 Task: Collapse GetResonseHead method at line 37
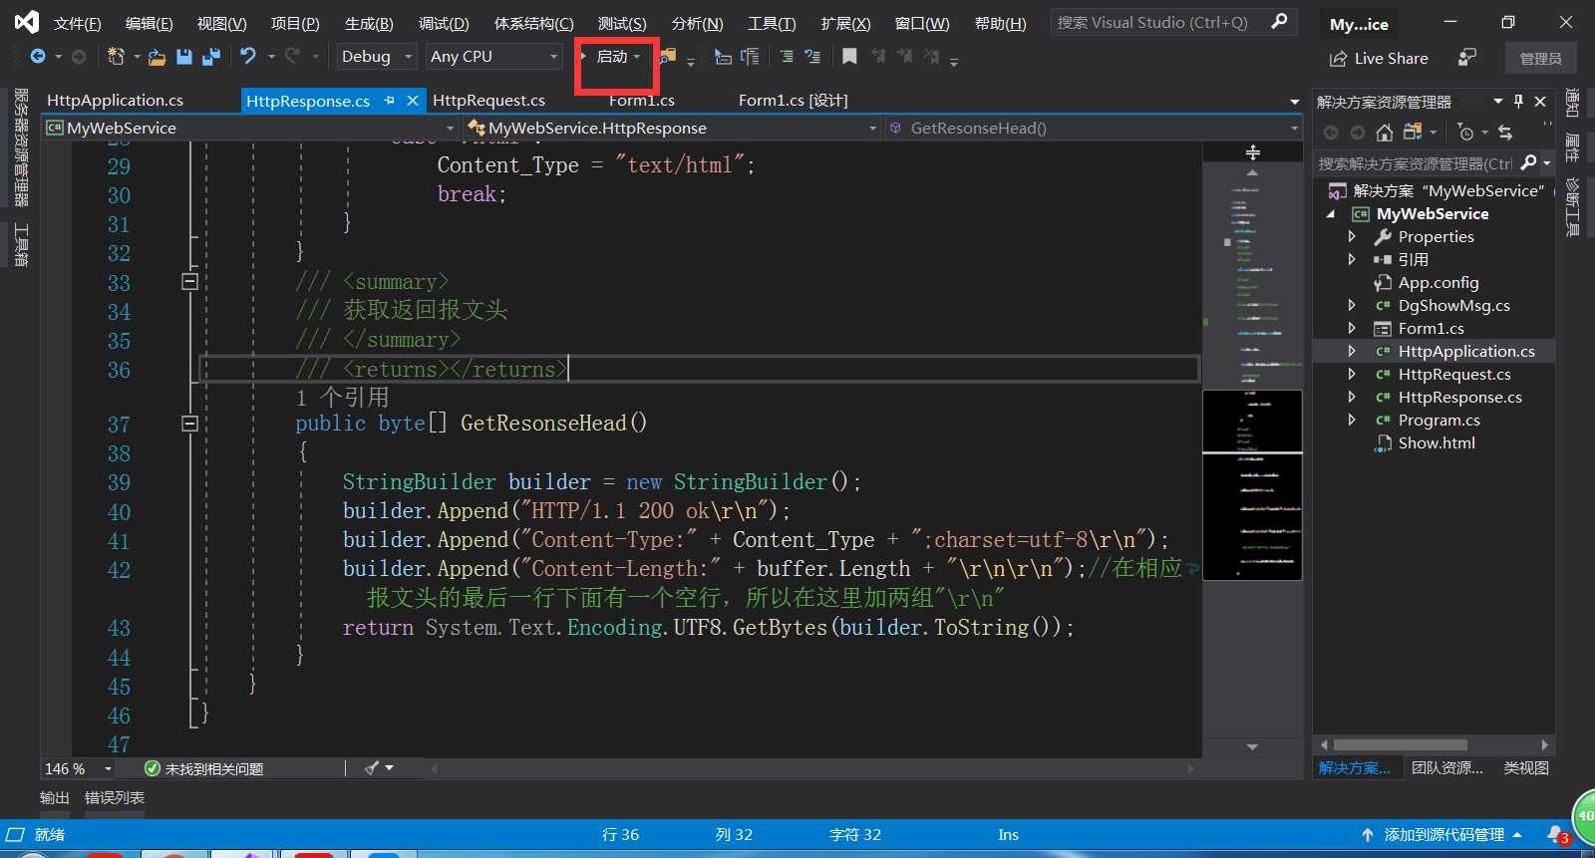coord(190,424)
